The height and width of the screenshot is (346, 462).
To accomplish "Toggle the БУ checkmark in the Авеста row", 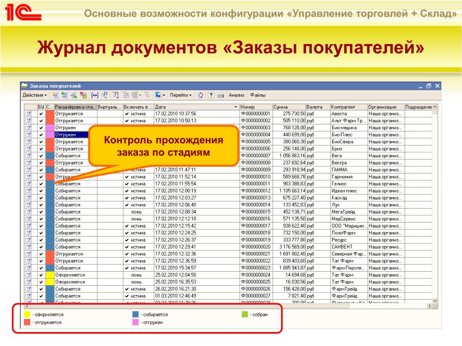I will (x=41, y=114).
